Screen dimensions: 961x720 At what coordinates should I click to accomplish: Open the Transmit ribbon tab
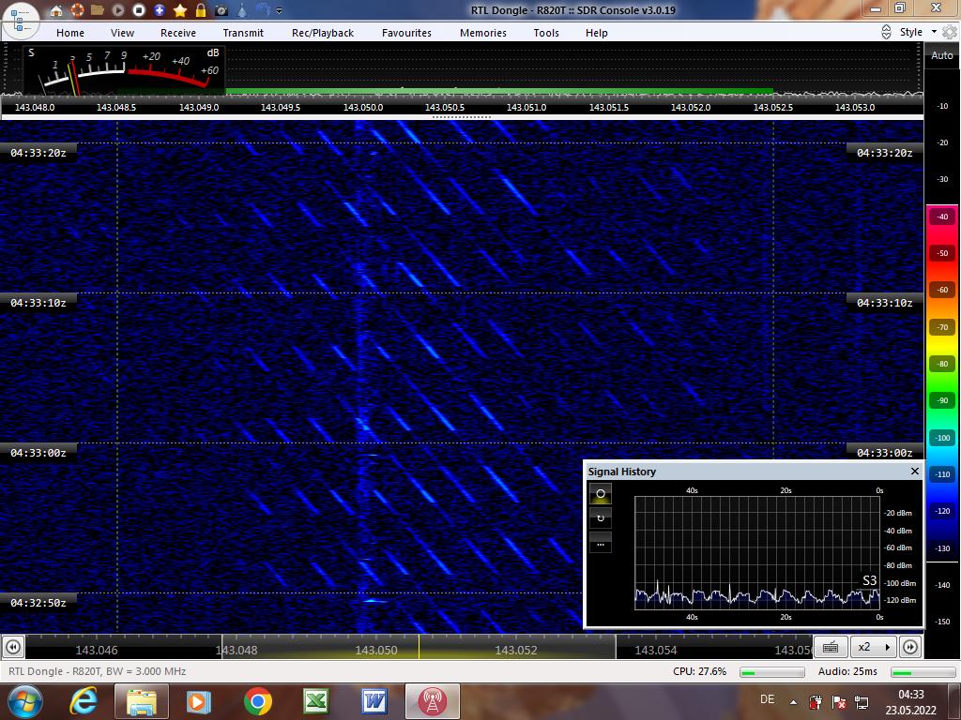243,33
